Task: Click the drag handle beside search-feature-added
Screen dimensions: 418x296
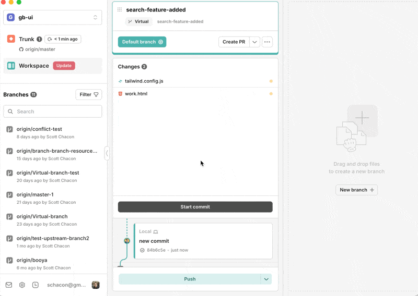Action: [x=120, y=10]
